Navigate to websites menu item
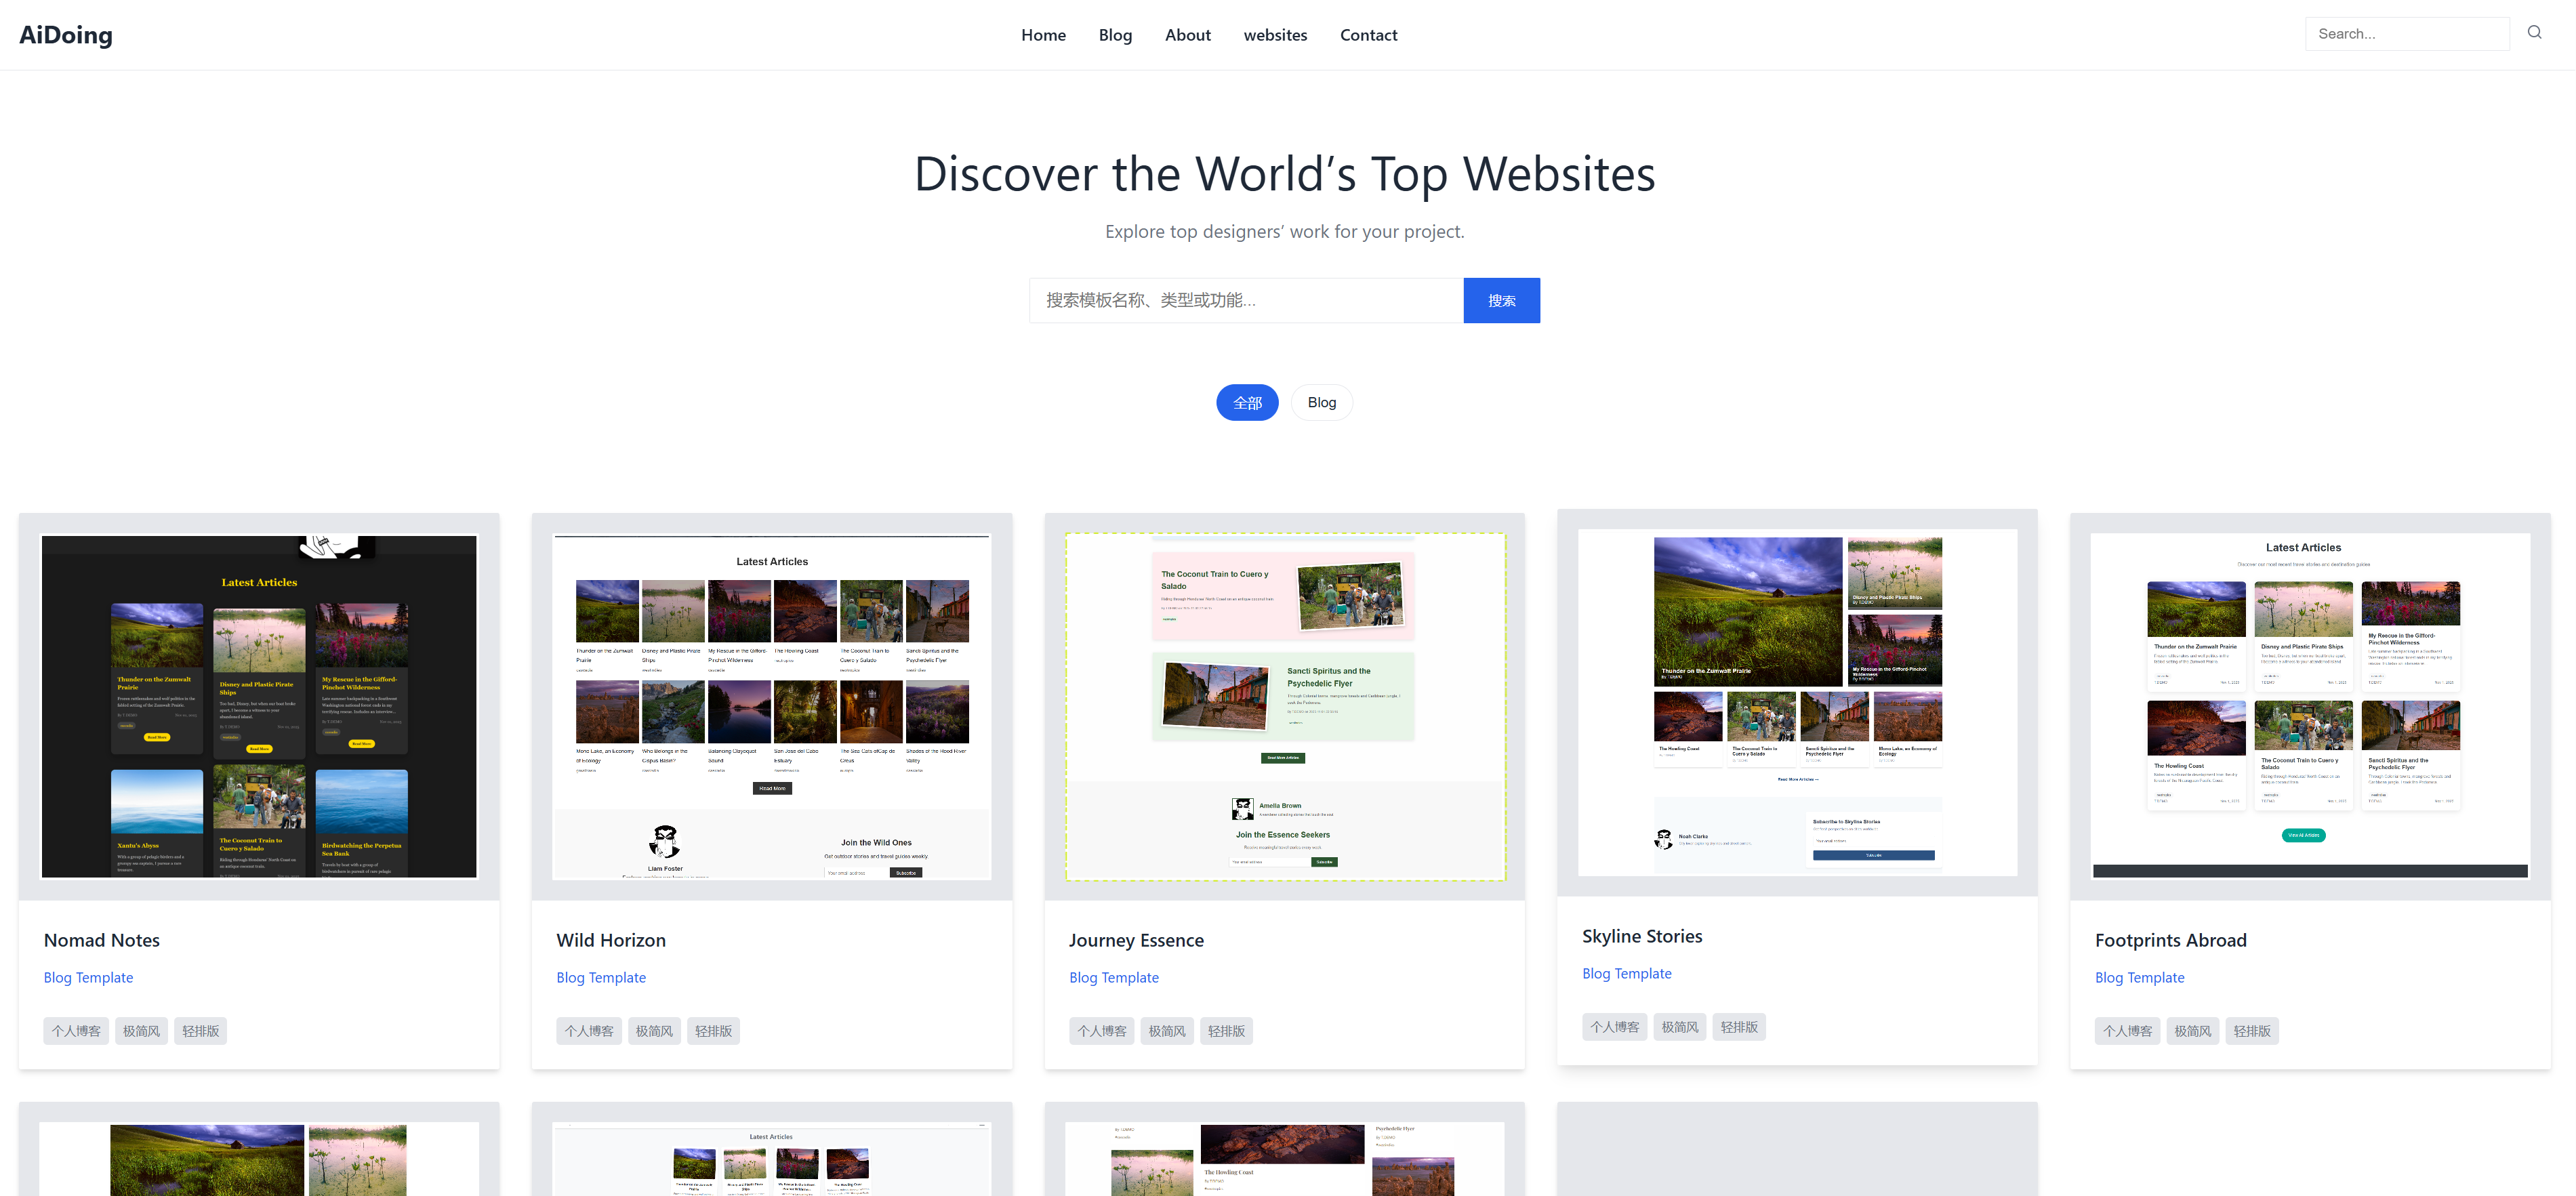2576x1196 pixels. tap(1275, 35)
